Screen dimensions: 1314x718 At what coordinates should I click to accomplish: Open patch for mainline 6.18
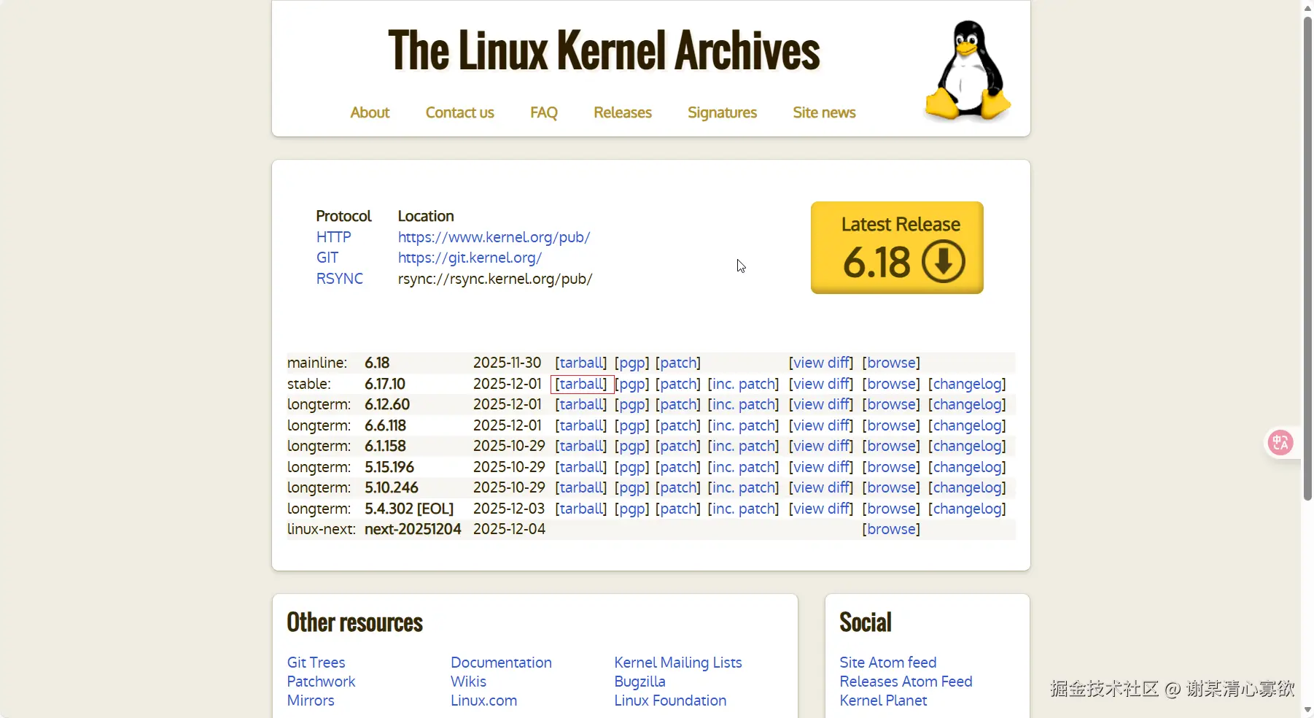pyautogui.click(x=678, y=363)
